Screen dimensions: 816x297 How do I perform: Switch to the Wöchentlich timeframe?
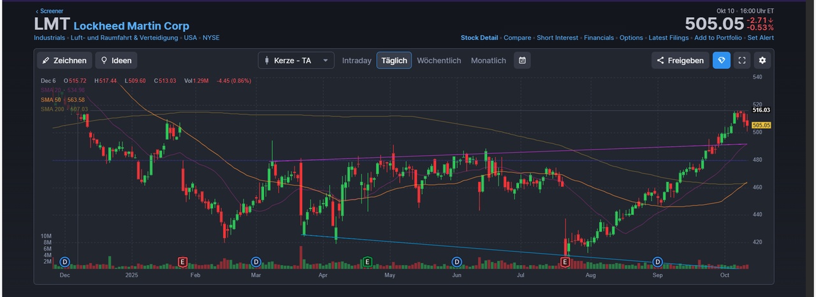(x=439, y=60)
